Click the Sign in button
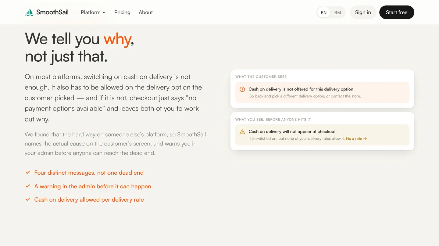Screen dimensions: 439x246 [363, 12]
